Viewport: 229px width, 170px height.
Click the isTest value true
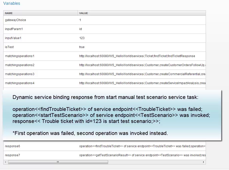[x=82, y=47]
